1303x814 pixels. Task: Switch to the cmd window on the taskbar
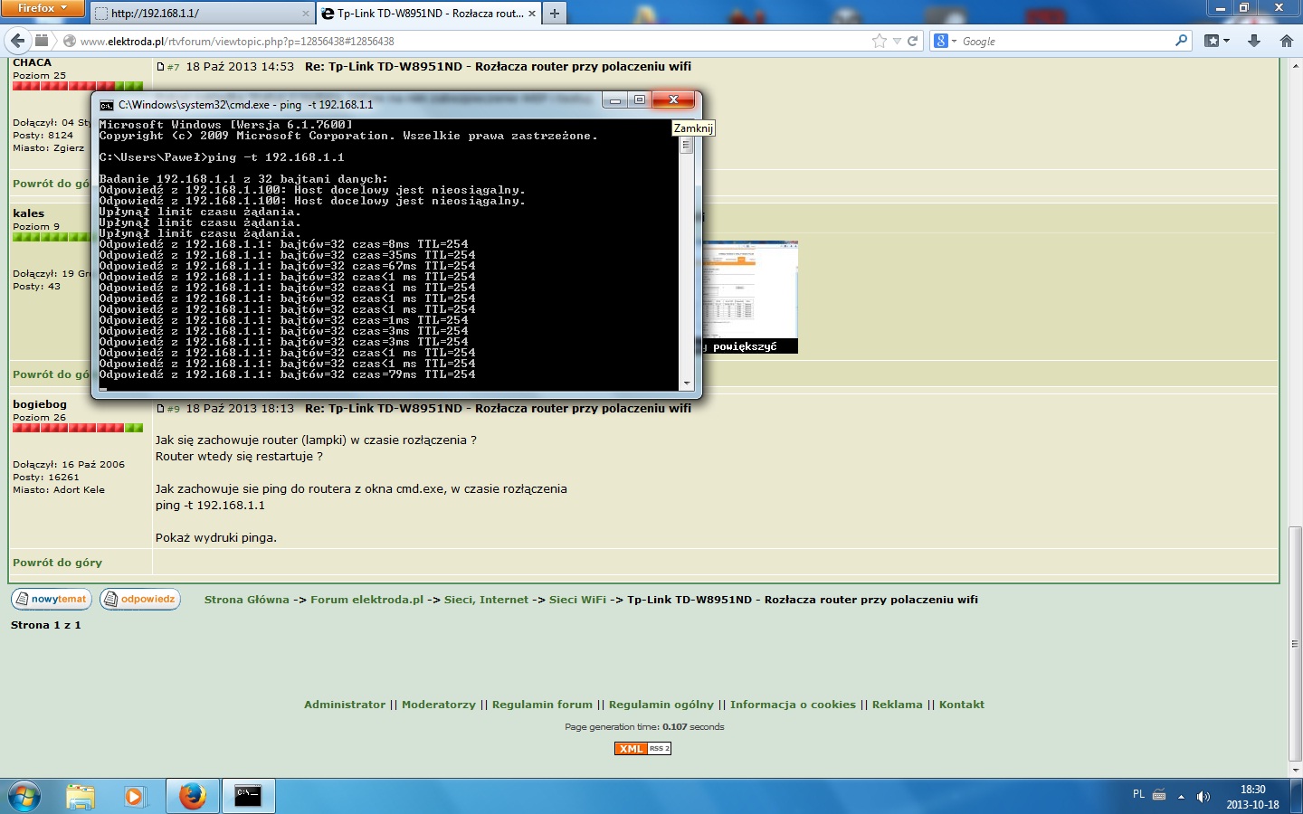[248, 796]
